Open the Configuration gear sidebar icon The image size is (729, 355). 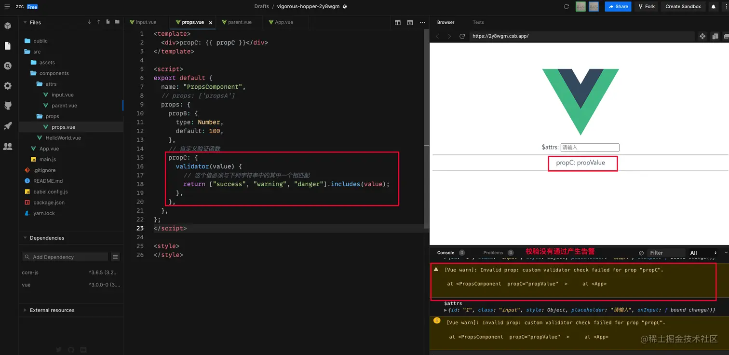7,86
